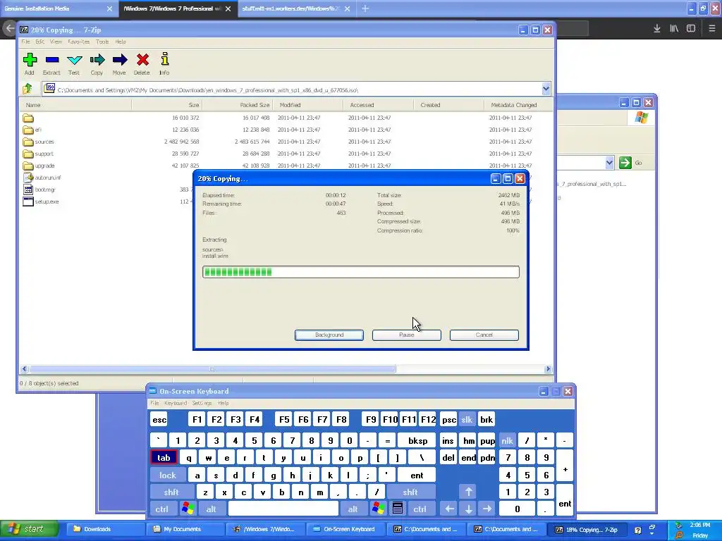Screen dimensions: 722x541
Task: Select the support folder icon
Action: (x=28, y=154)
